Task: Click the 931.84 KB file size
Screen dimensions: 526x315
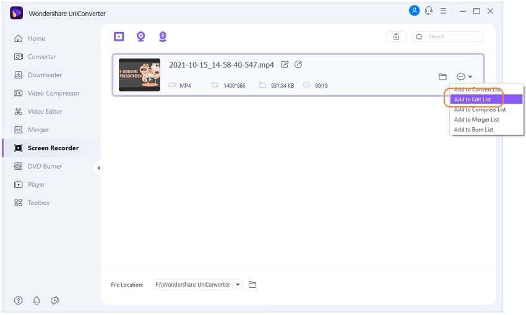Action: [282, 86]
